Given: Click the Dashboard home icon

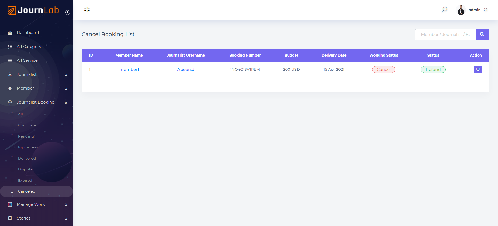Looking at the screenshot, I should pyautogui.click(x=10, y=33).
